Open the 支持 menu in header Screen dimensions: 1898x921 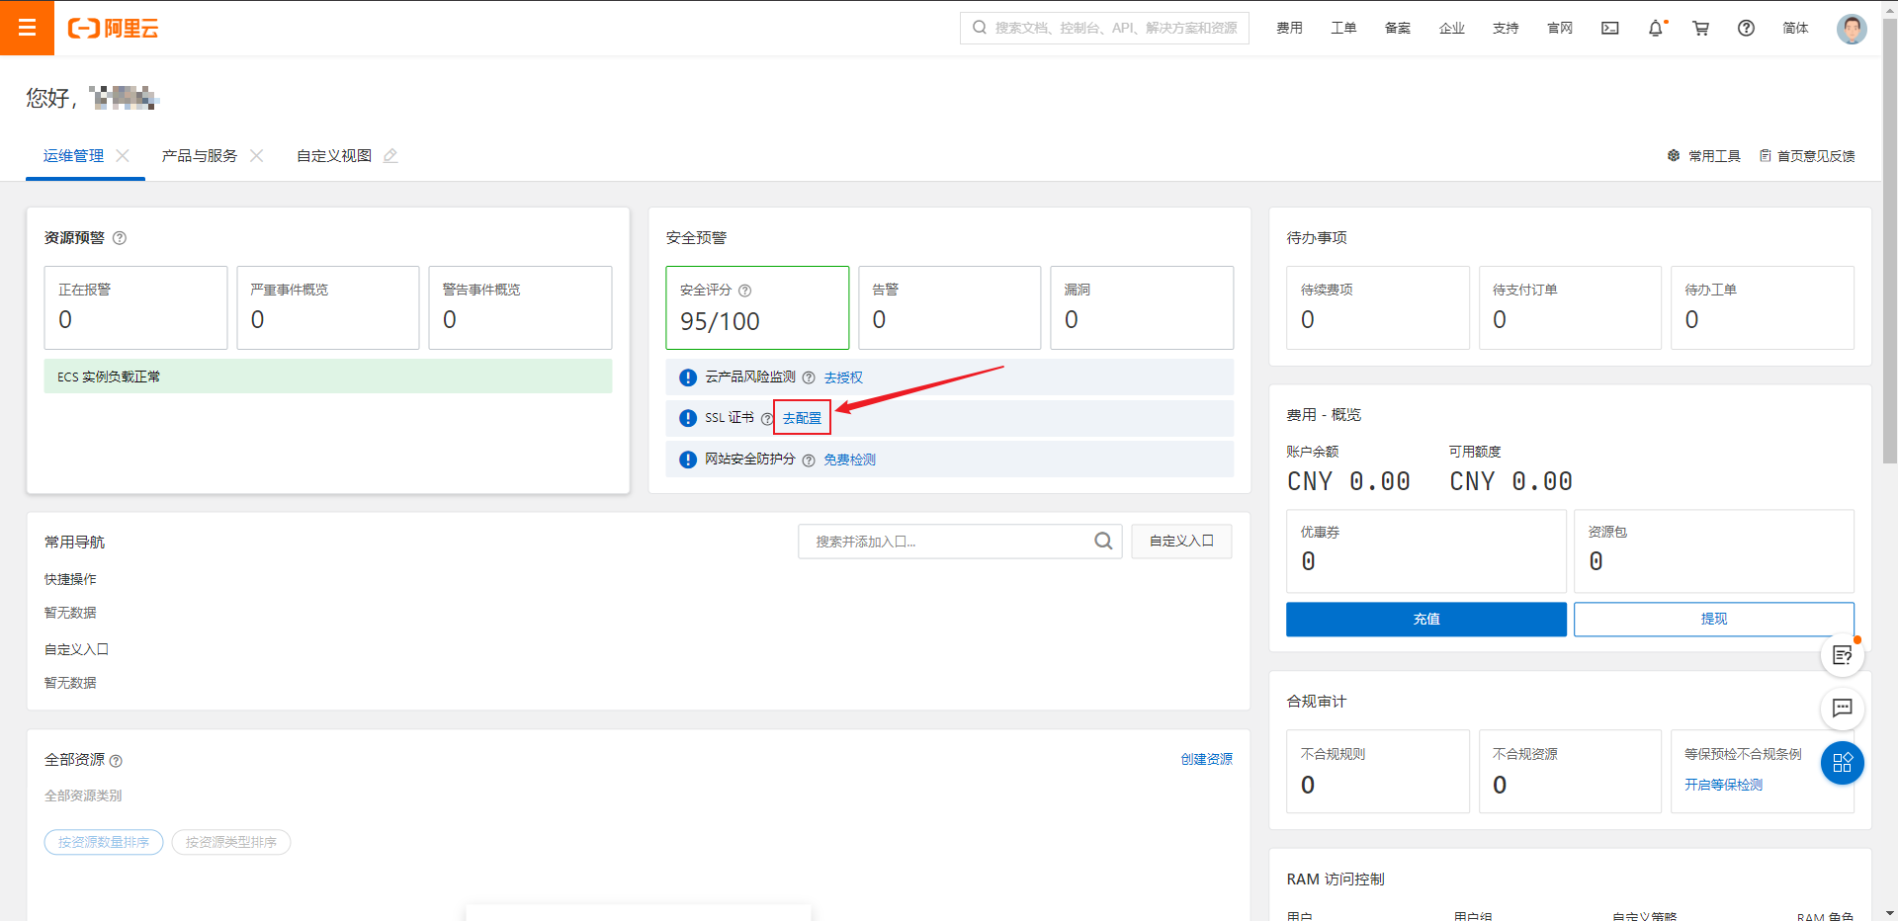(1506, 28)
